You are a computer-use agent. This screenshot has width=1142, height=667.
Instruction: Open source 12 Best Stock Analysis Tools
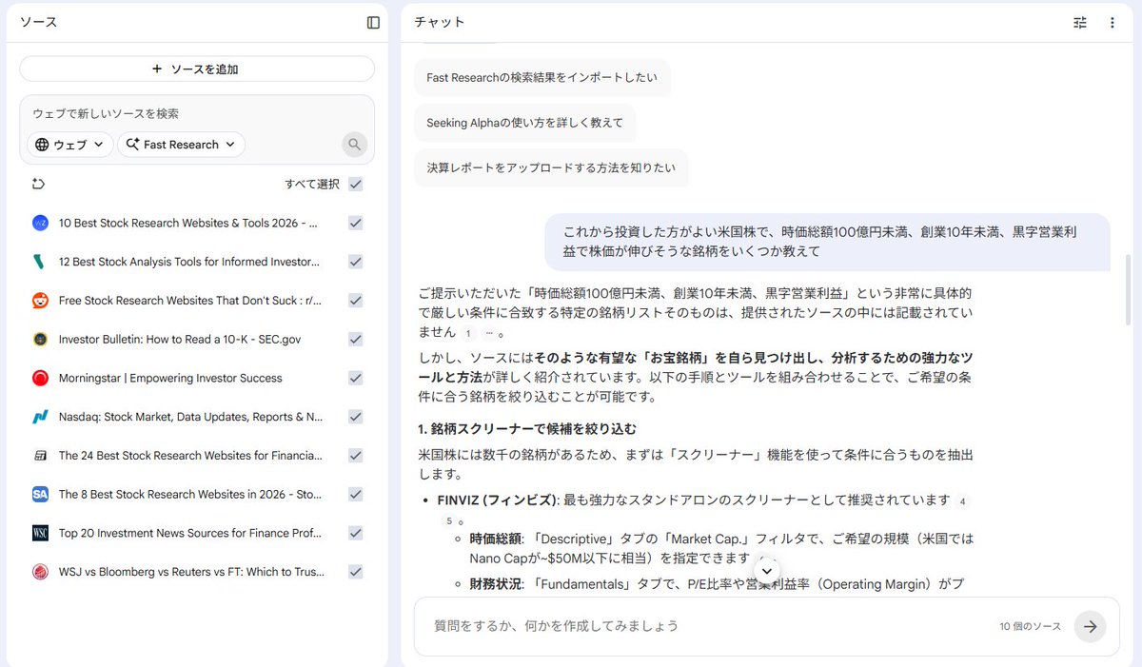[x=189, y=262]
